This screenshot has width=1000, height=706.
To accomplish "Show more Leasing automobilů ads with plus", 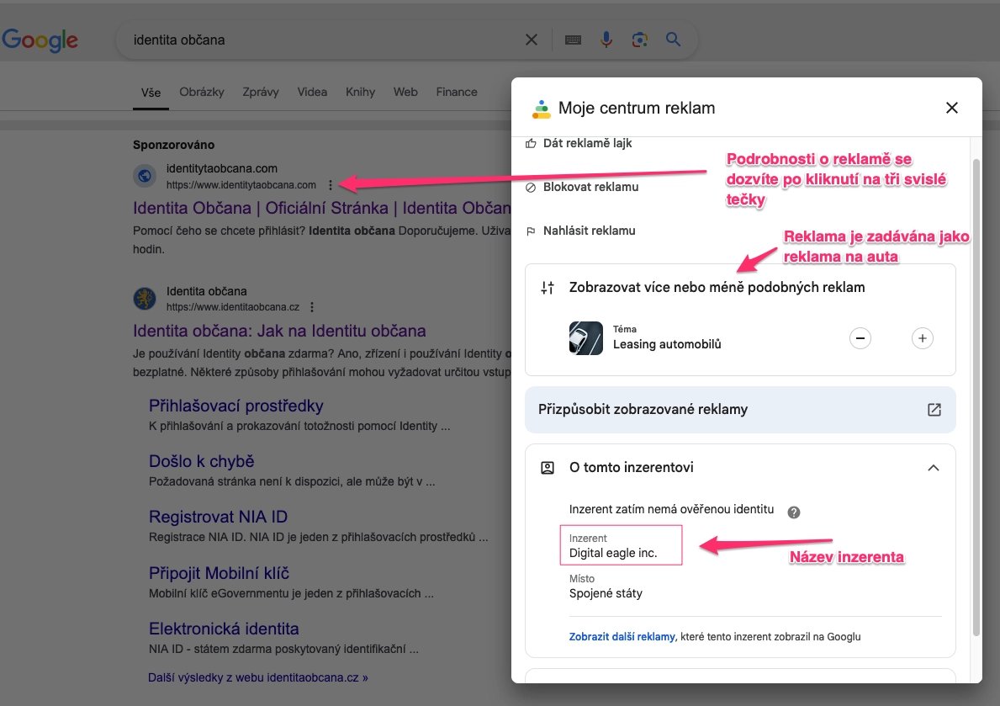I will 922,337.
